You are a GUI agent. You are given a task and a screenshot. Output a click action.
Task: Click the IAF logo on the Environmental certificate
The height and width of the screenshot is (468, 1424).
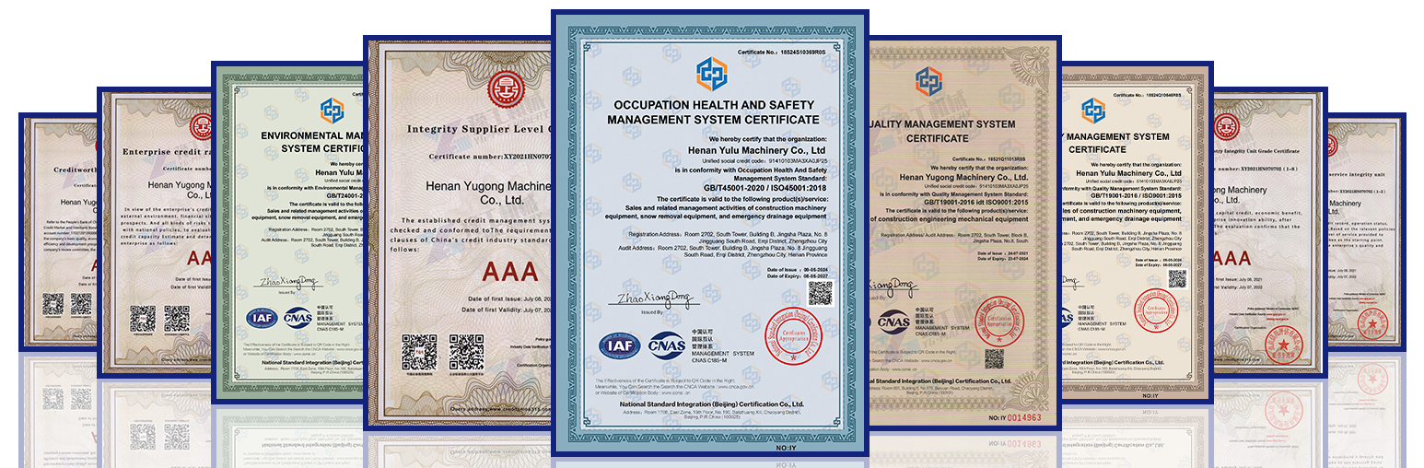tap(261, 318)
